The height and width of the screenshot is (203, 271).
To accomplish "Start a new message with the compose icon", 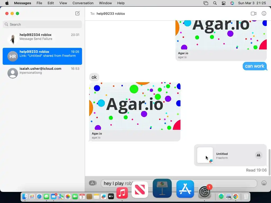I will coord(78,13).
